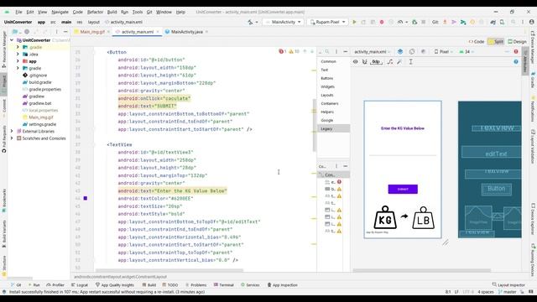Open the File menu

pos(18,12)
